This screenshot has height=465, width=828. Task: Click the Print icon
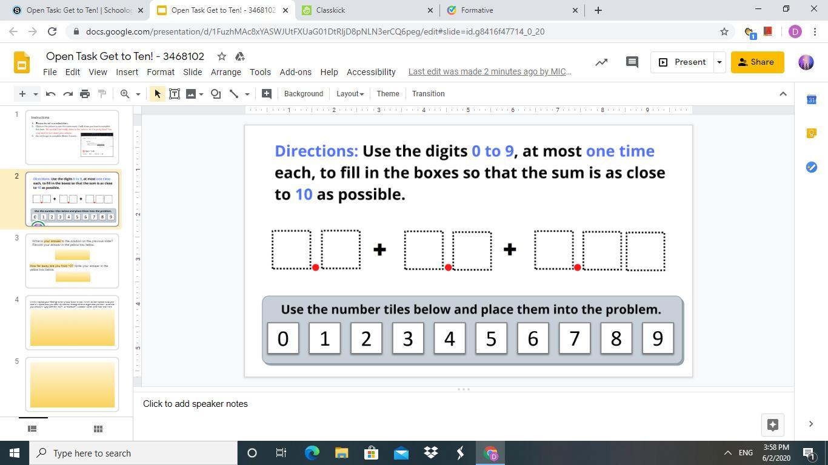click(85, 94)
